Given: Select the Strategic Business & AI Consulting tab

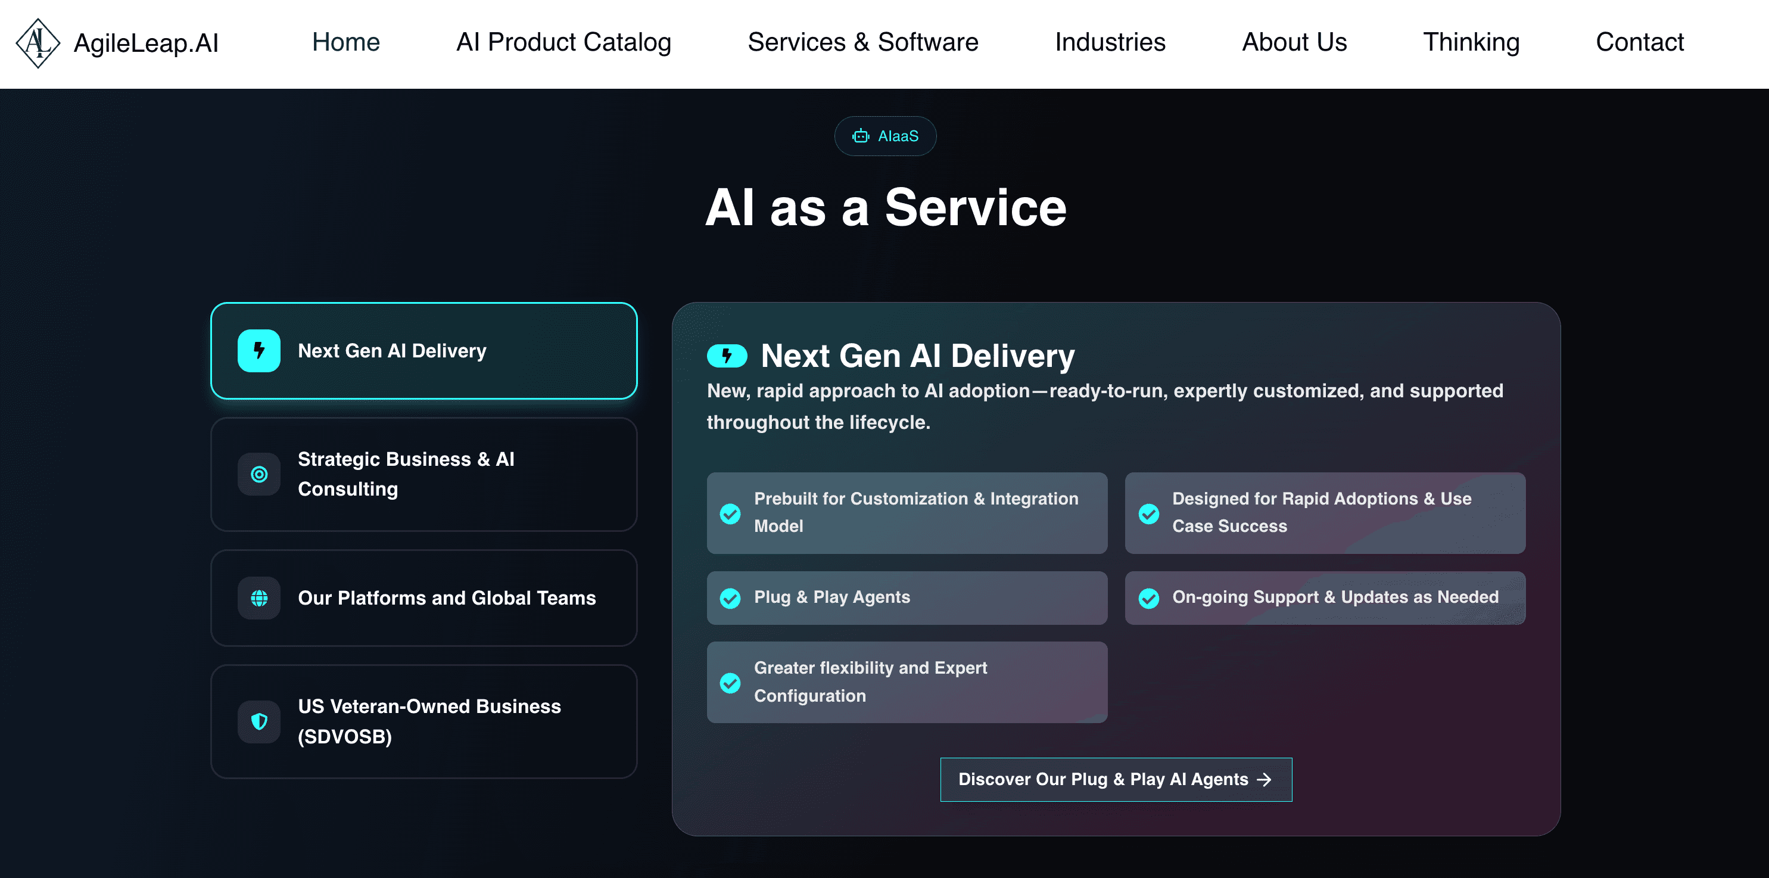Looking at the screenshot, I should pos(423,474).
